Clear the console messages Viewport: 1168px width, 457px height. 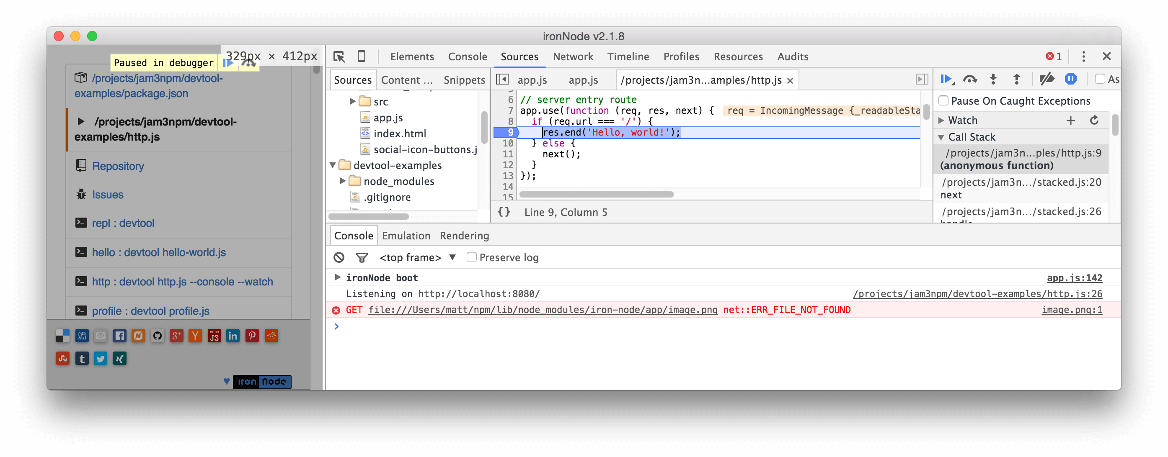339,257
